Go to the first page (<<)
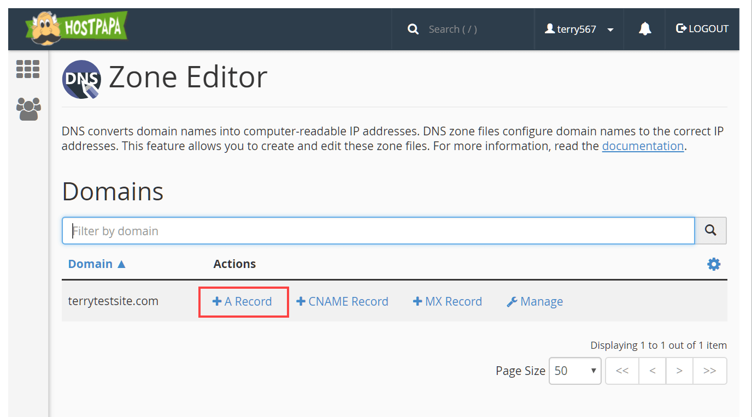Screen dimensions: 752x417 (622, 371)
